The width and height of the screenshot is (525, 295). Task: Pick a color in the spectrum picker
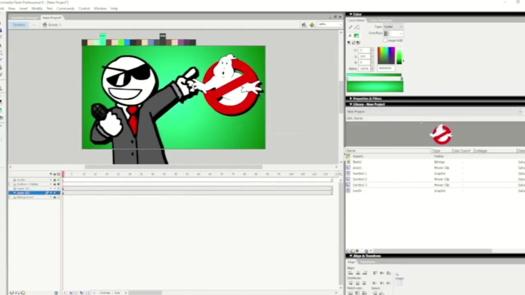point(386,56)
